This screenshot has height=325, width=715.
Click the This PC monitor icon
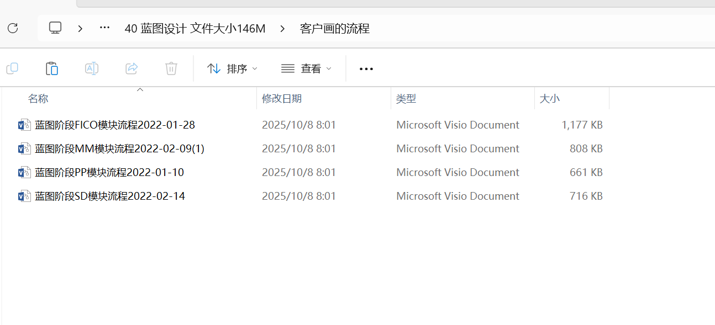pos(55,28)
